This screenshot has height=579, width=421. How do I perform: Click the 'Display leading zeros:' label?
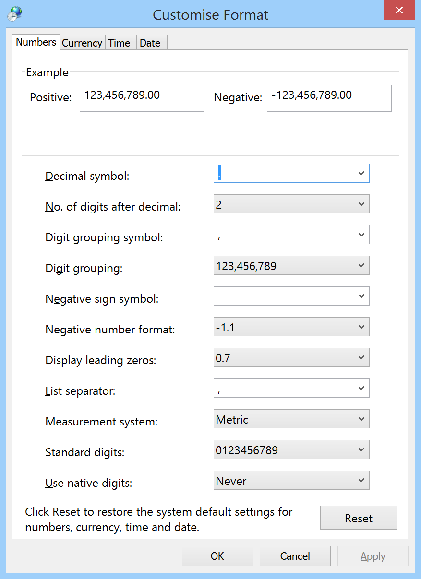point(101,360)
